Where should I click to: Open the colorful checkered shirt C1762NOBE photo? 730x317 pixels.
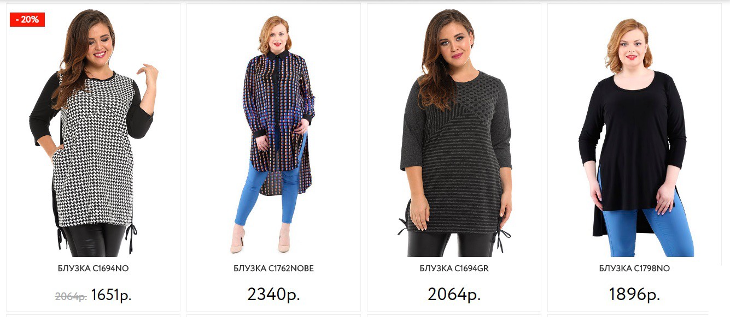point(274,134)
